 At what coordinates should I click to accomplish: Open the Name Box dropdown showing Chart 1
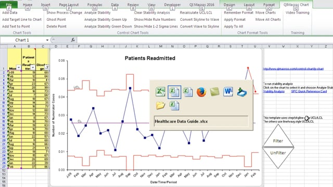click(x=47, y=40)
